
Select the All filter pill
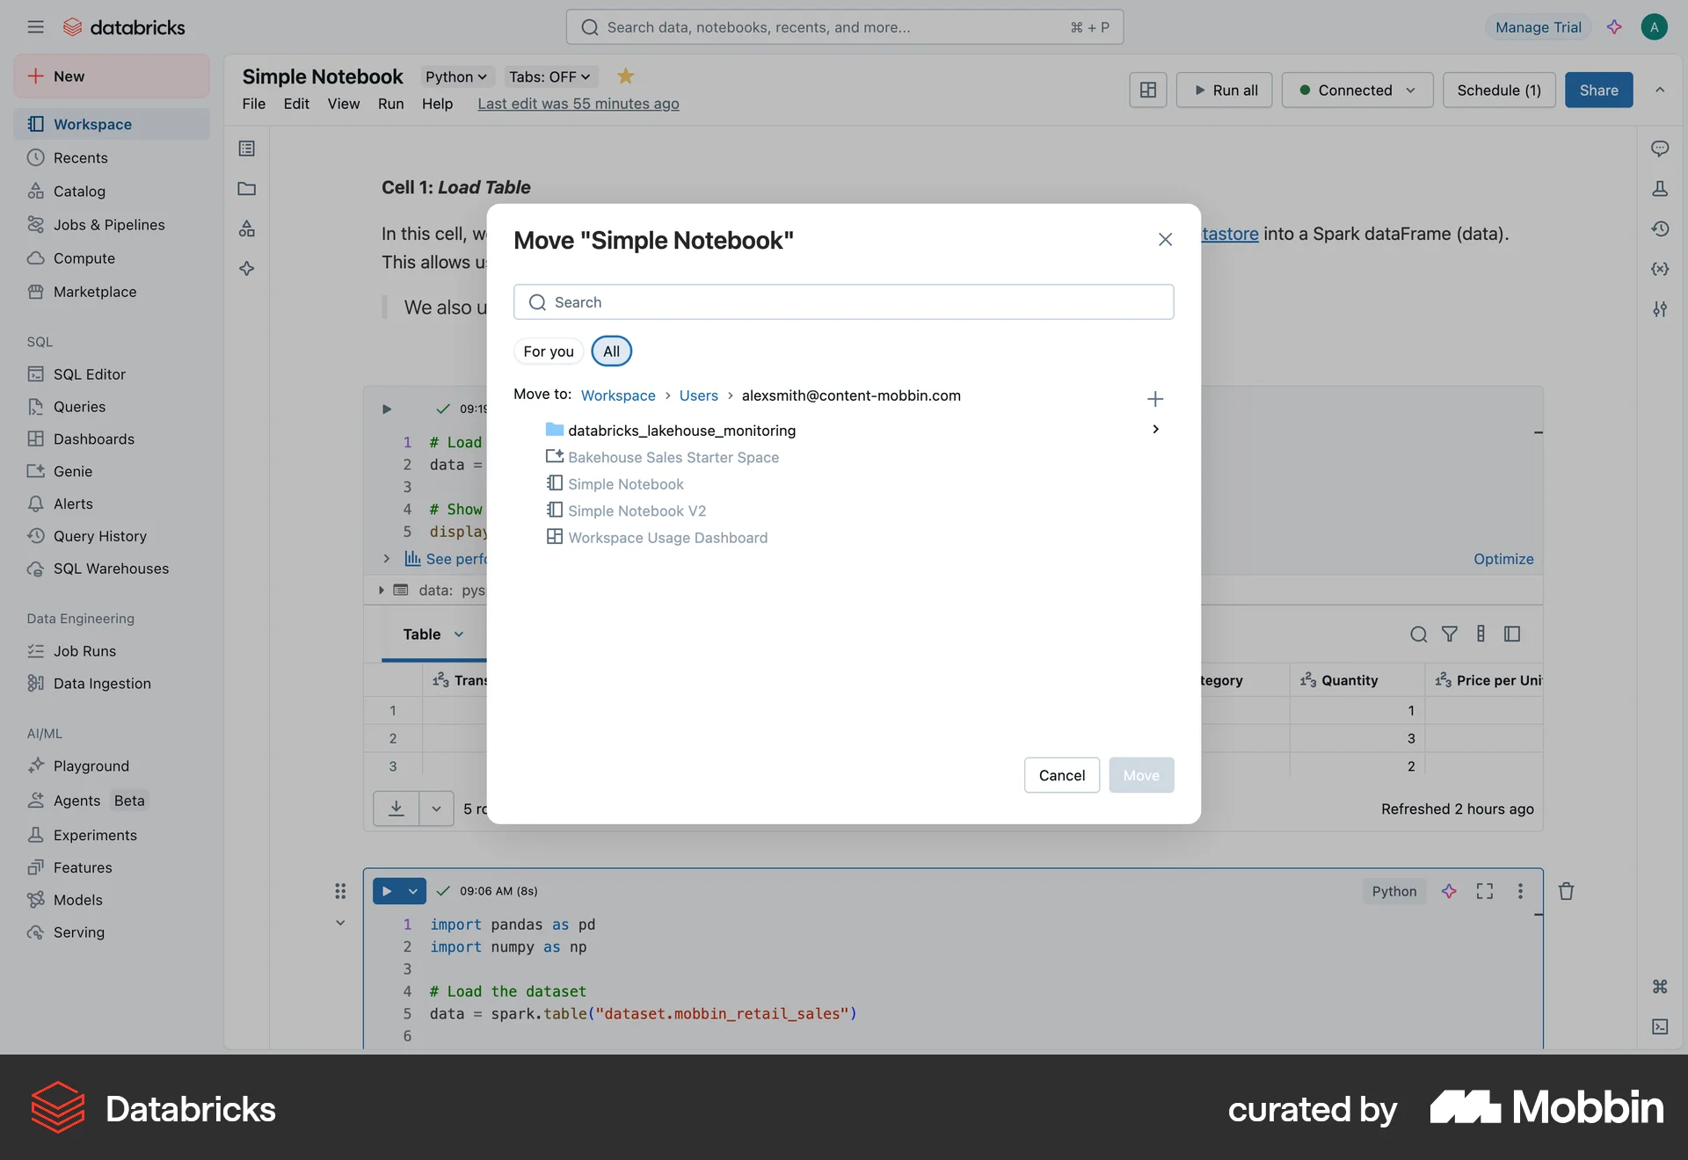tap(611, 351)
